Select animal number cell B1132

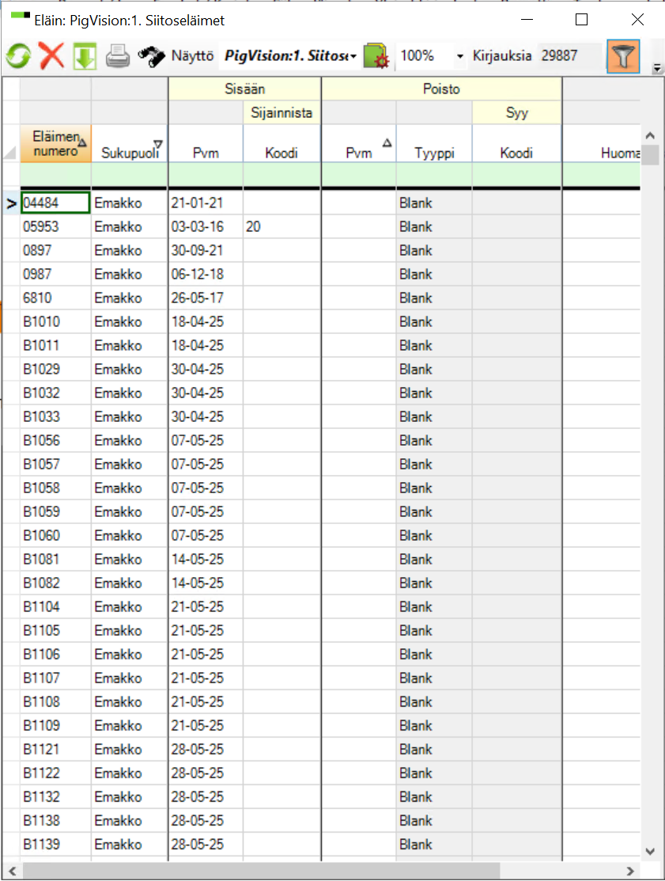tap(55, 797)
